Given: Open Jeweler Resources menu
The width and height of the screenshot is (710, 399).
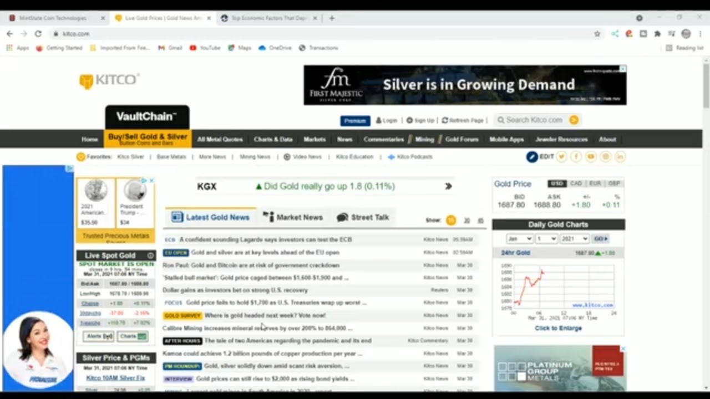Looking at the screenshot, I should pos(561,139).
